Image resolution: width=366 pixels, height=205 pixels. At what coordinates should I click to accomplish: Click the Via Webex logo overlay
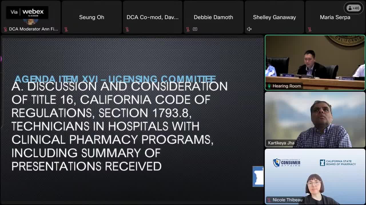click(x=27, y=12)
